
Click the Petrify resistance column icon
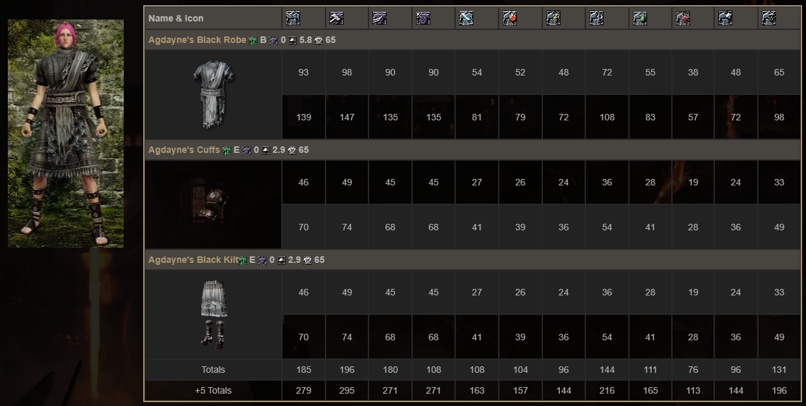pos(725,18)
